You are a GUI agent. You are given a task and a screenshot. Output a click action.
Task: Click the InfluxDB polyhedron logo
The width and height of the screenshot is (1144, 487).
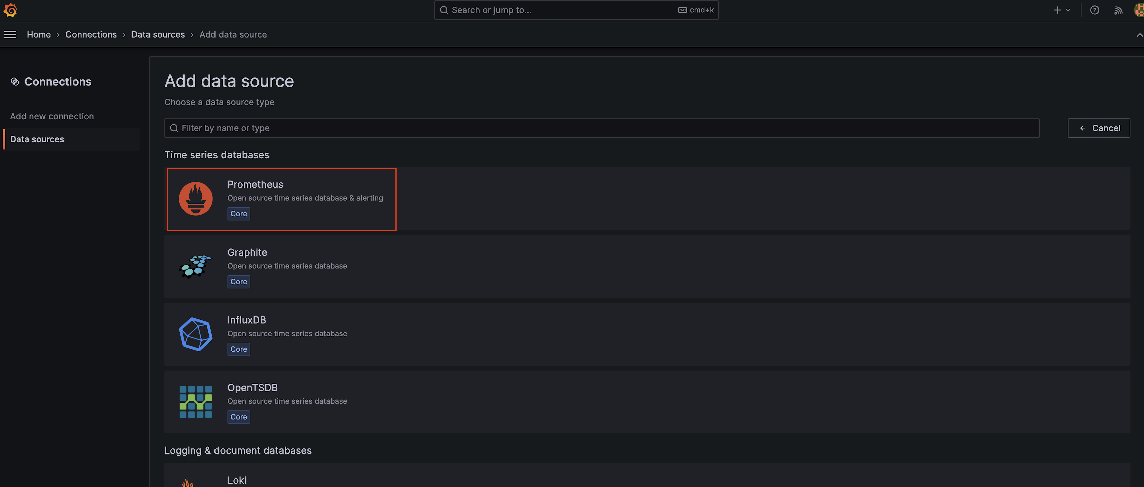click(x=195, y=334)
